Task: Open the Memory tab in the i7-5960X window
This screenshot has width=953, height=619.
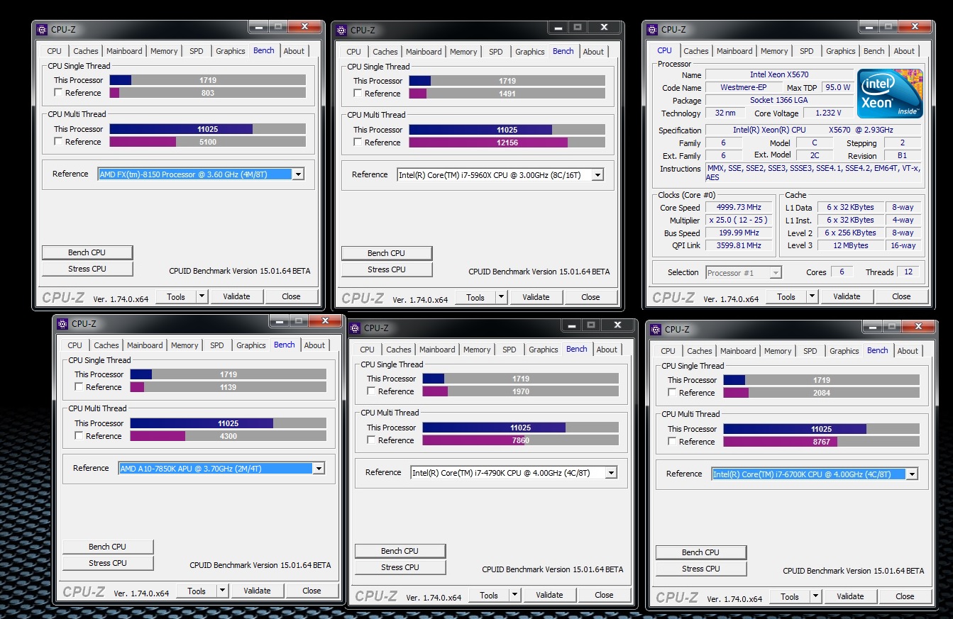Action: tap(463, 52)
